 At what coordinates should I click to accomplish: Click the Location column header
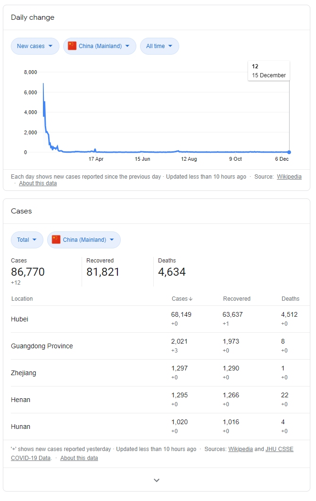point(22,299)
